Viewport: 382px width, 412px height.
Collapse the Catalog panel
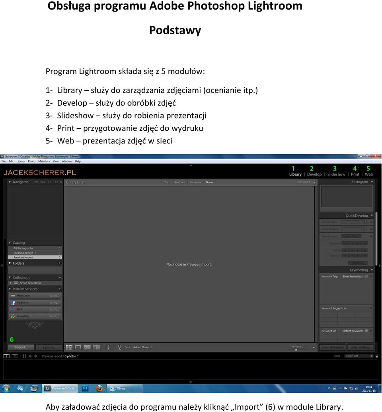coord(10,243)
